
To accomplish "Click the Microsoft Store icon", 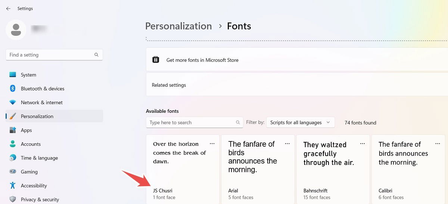I will (156, 60).
